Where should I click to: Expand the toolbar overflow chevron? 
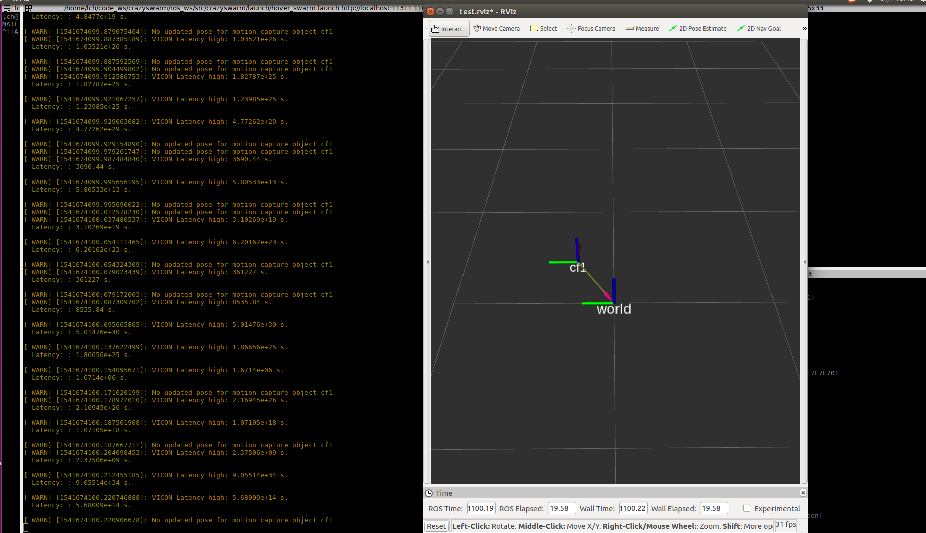pyautogui.click(x=804, y=29)
